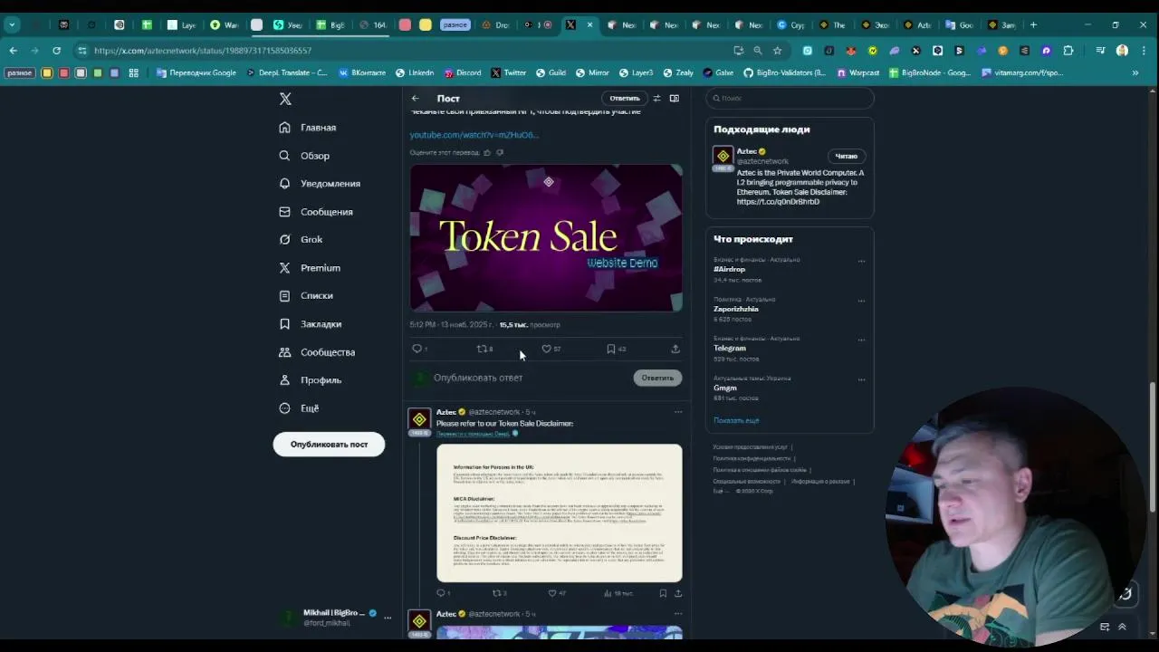This screenshot has width=1159, height=652.
Task: Share the Token Sale Disclaimer reply
Action: pos(678,593)
